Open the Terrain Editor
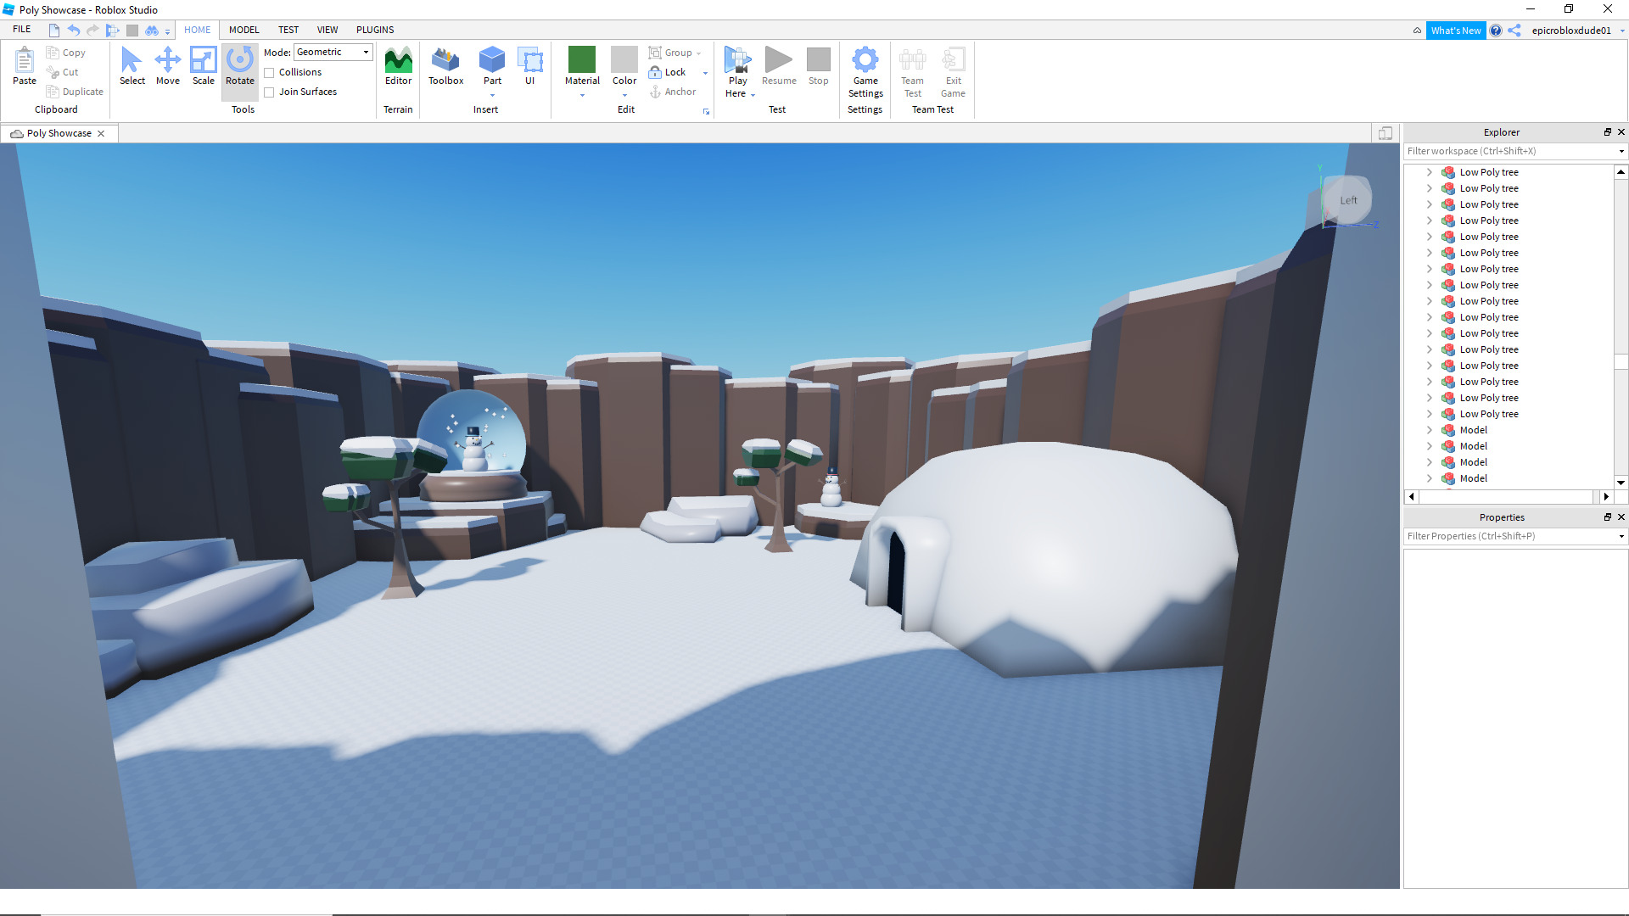The image size is (1629, 916). tap(398, 66)
